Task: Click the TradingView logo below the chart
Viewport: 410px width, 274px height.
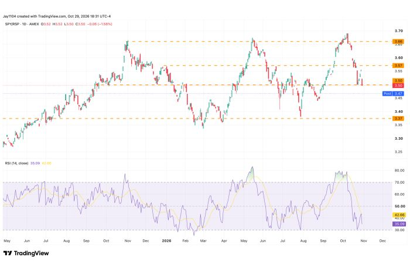Action: [x=26, y=253]
